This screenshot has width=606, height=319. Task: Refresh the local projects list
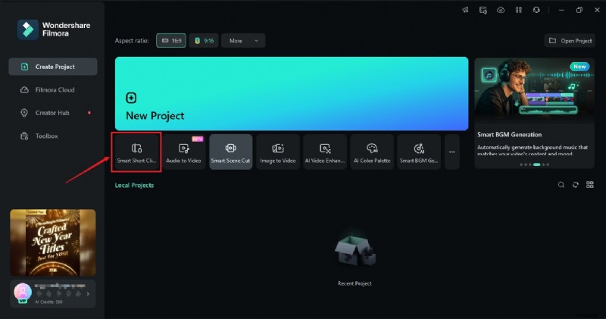click(x=576, y=185)
